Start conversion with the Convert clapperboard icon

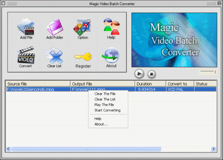pyautogui.click(x=26, y=55)
